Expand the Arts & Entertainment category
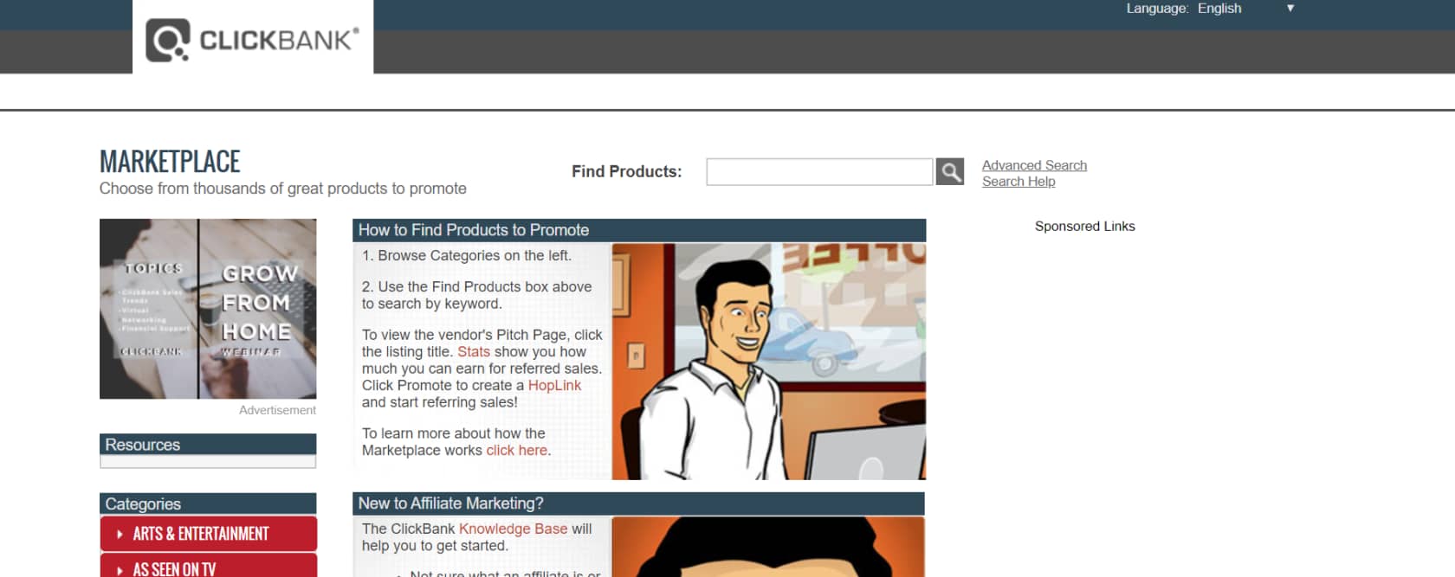1455x577 pixels. (x=208, y=534)
